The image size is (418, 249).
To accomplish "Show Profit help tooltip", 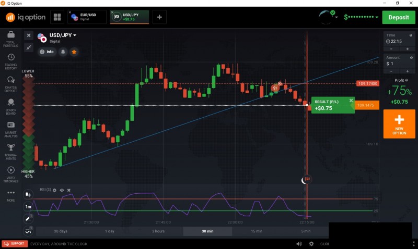I will coord(407,80).
